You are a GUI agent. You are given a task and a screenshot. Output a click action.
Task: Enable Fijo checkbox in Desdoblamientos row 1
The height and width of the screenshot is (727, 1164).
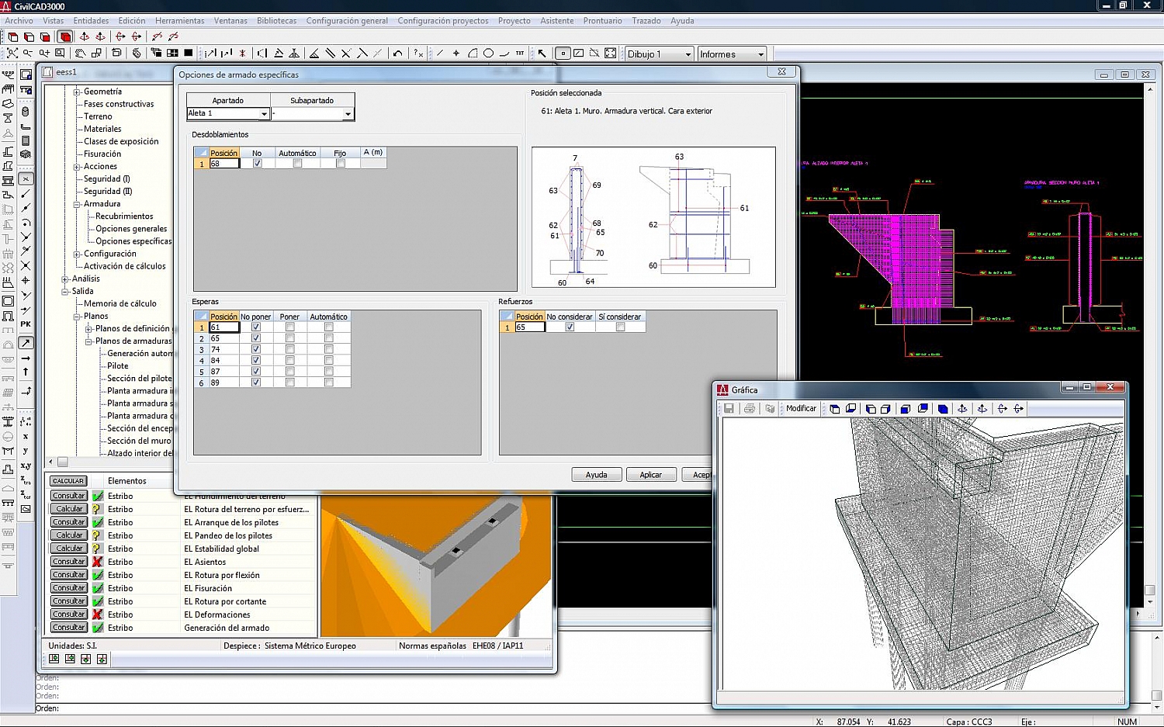click(340, 163)
